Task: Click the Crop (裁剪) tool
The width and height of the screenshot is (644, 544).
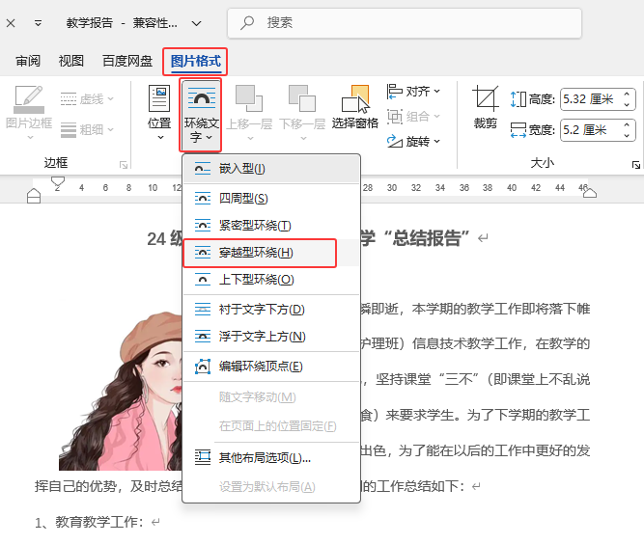Action: 486,107
